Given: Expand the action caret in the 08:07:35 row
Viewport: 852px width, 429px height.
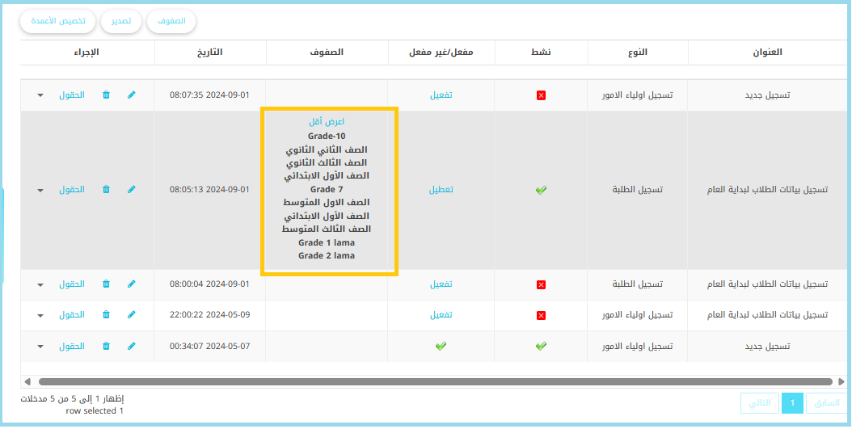Looking at the screenshot, I should (40, 95).
